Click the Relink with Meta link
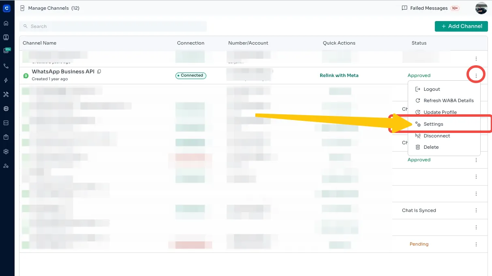492x276 pixels. 339,75
